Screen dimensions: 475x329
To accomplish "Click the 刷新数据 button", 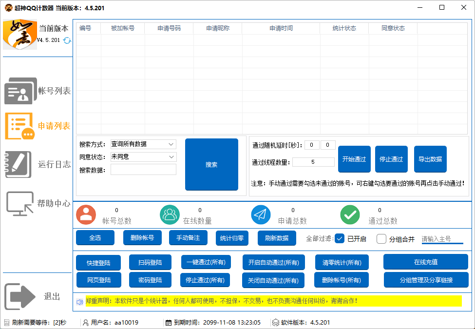I will [x=277, y=238].
